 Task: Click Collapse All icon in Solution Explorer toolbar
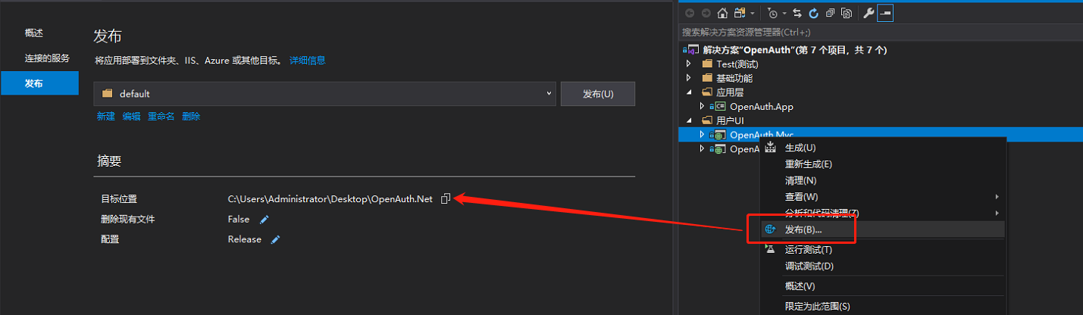click(831, 13)
